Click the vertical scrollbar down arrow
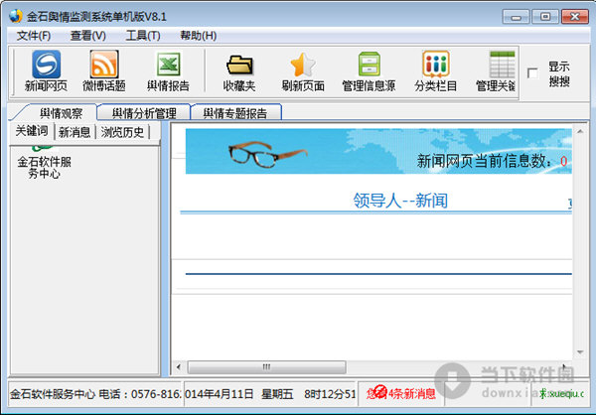The height and width of the screenshot is (415, 596). (580, 352)
